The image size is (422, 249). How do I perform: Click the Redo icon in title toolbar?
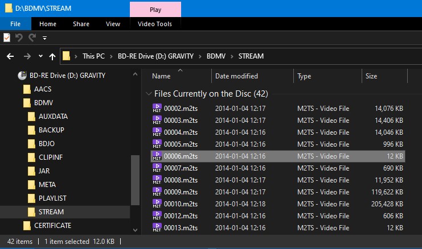click(x=32, y=38)
